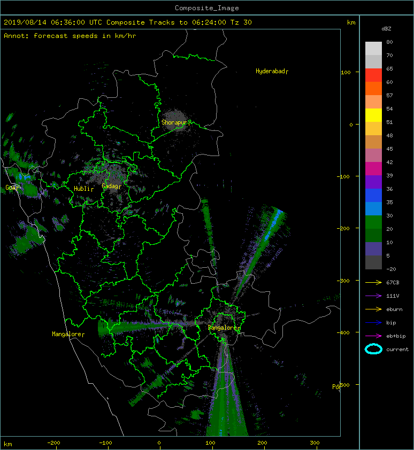Click the Shorapur city label
The image size is (414, 450).
pos(175,122)
